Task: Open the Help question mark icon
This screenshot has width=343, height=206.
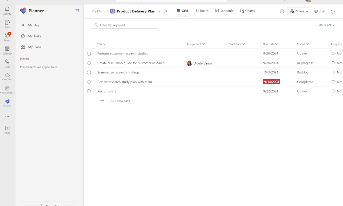Action: coord(332,11)
